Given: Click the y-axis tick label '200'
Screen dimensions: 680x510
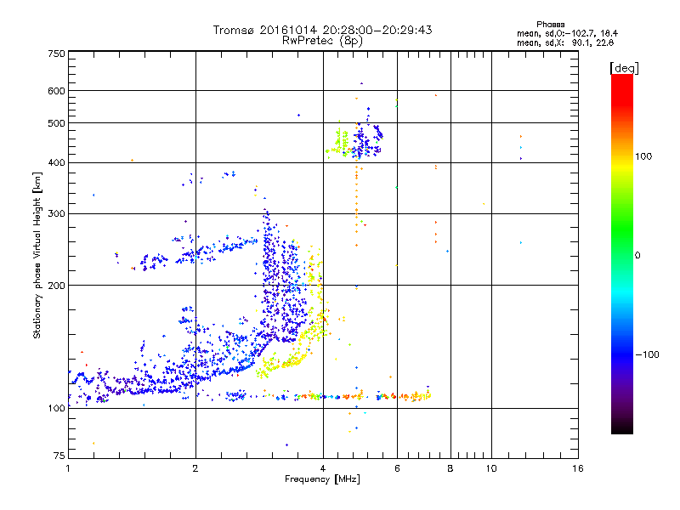Looking at the screenshot, I should coord(56,286).
